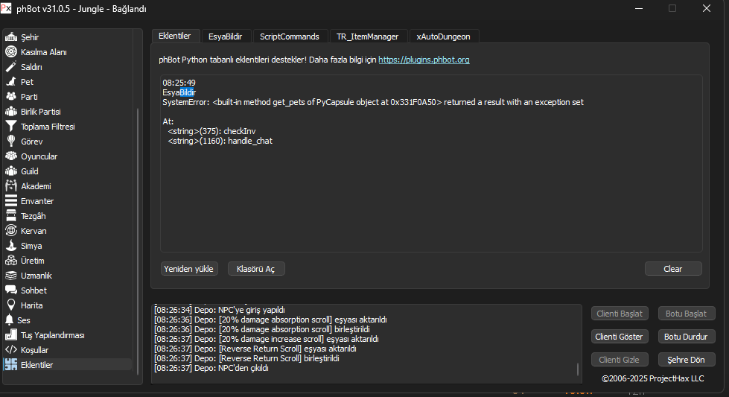Select the Saldırı sword icon

[x=11, y=67]
